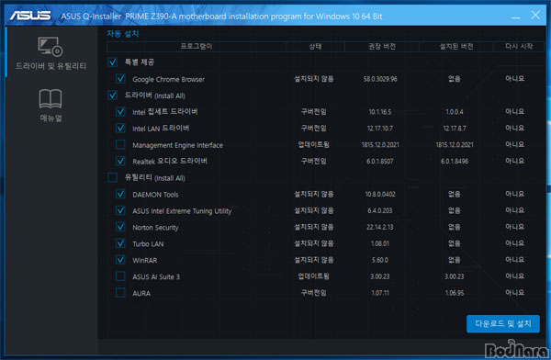
Task: Open the manual book icon
Action: (51, 99)
